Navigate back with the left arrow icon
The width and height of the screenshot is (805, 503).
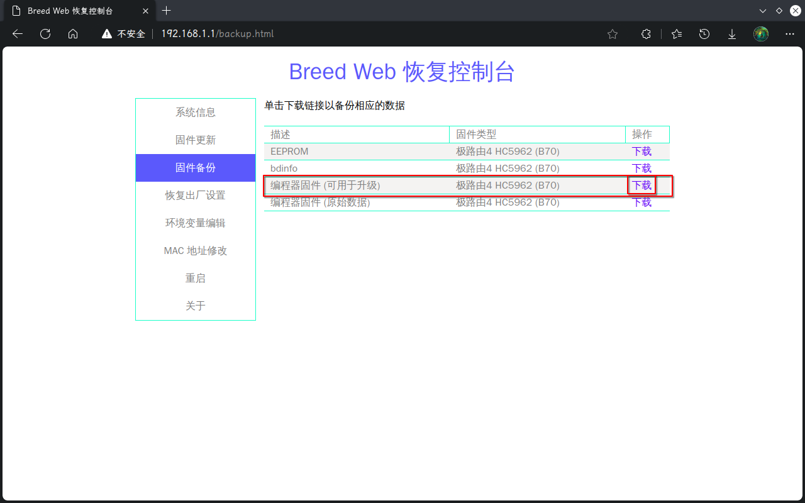click(17, 34)
